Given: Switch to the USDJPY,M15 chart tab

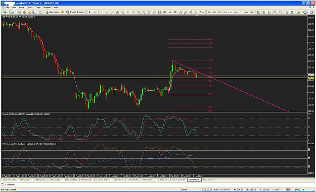Looking at the screenshot, I should 209,179.
